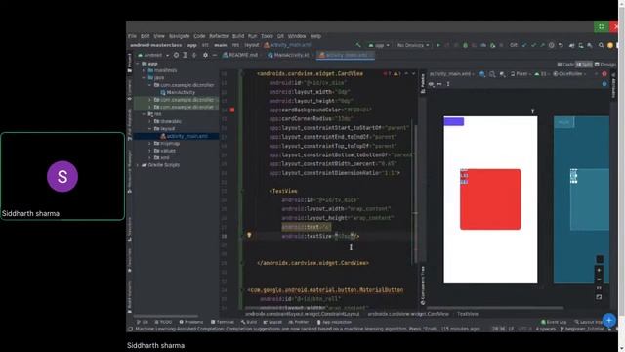The width and height of the screenshot is (625, 352).
Task: Expand the manifests folder
Action: click(144, 70)
